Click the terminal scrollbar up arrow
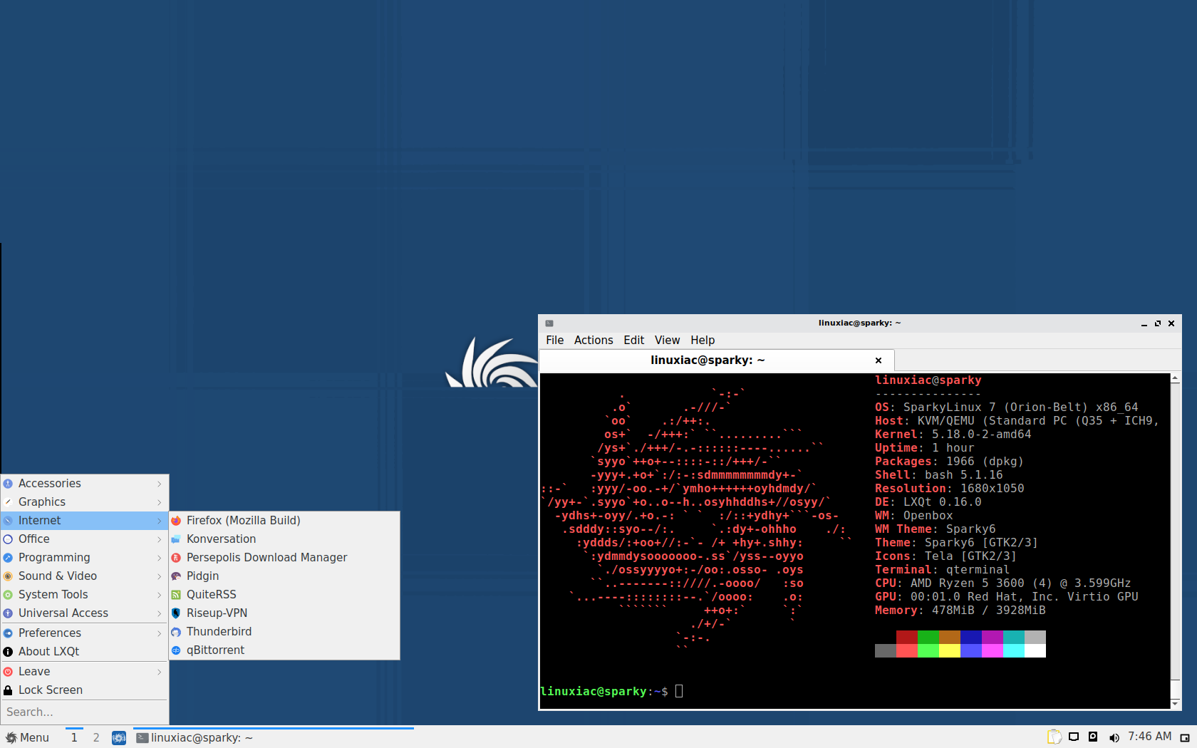 [x=1175, y=379]
